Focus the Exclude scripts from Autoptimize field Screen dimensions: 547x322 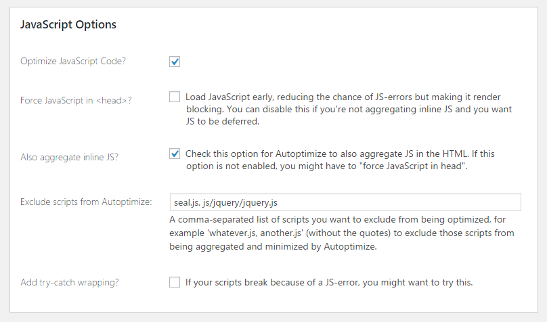pyautogui.click(x=406, y=202)
